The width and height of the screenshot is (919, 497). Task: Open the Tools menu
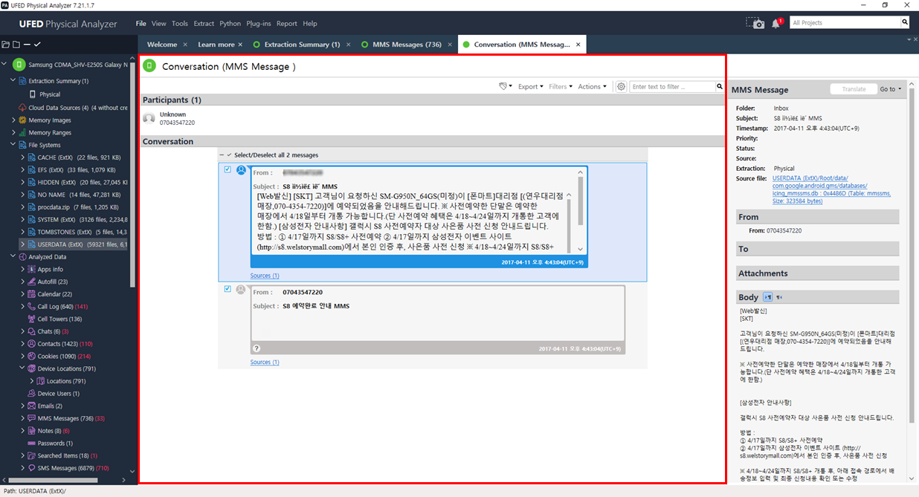tap(180, 24)
